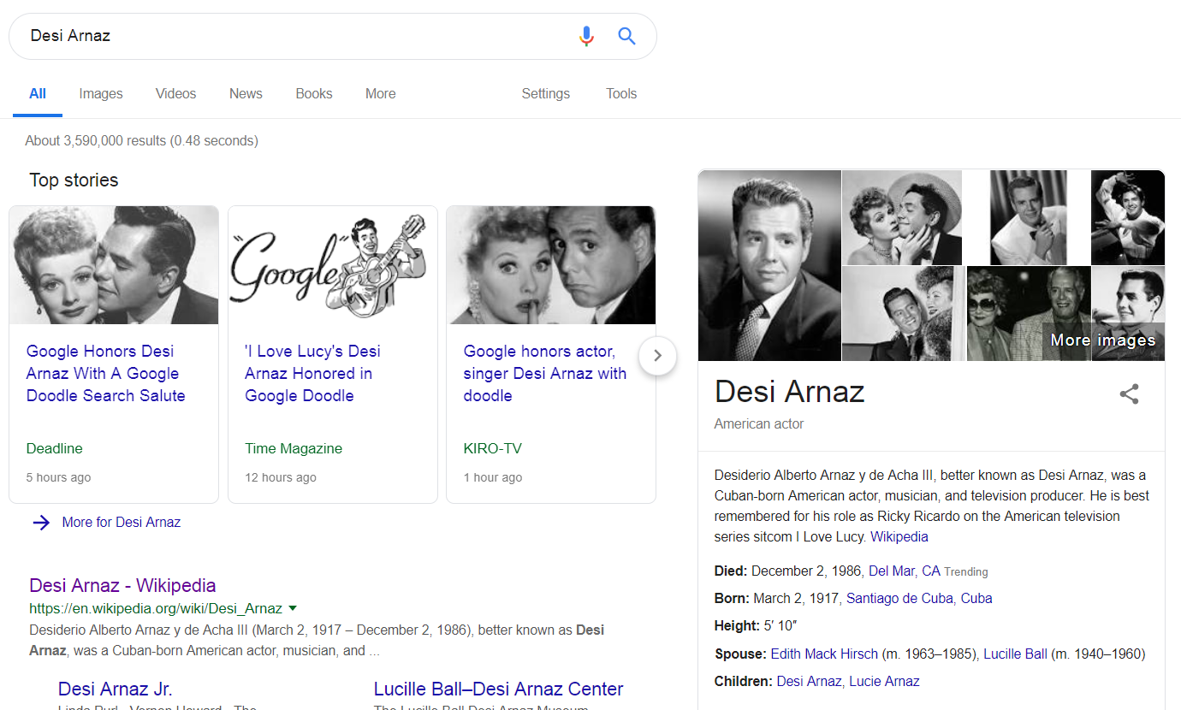Screen dimensions: 1181x710
Task: Click the 'American actor' subtitle in panel
Action: 759,423
